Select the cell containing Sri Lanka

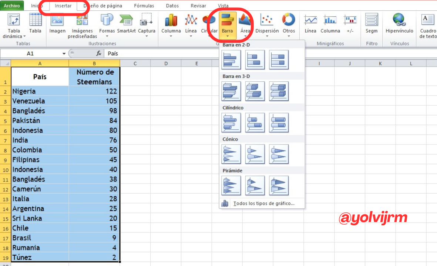(40, 218)
